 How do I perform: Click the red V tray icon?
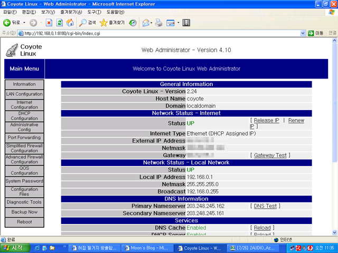[298, 248]
